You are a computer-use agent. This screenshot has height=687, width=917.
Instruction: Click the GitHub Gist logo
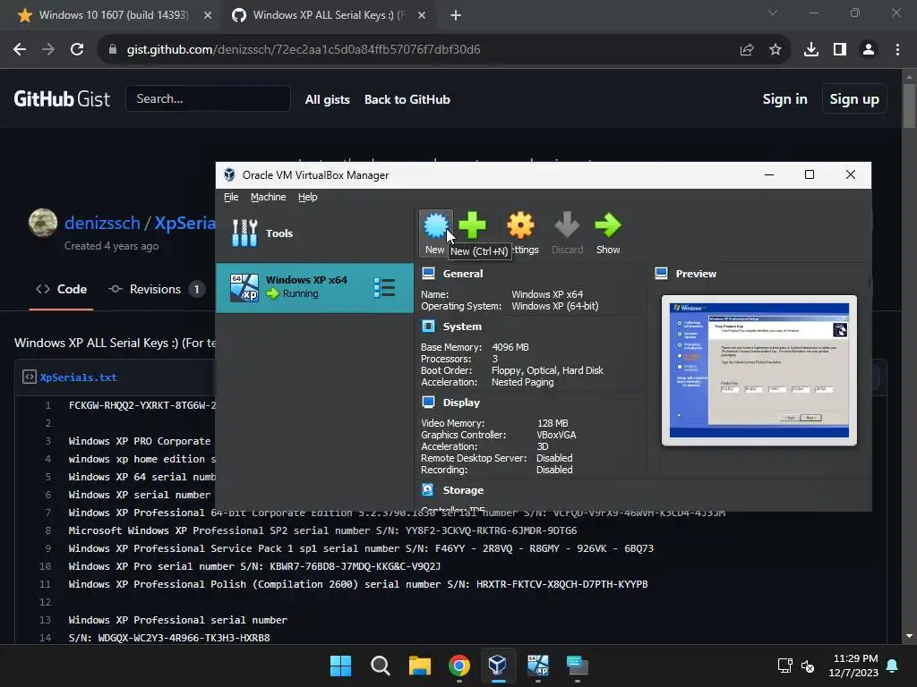click(x=62, y=98)
